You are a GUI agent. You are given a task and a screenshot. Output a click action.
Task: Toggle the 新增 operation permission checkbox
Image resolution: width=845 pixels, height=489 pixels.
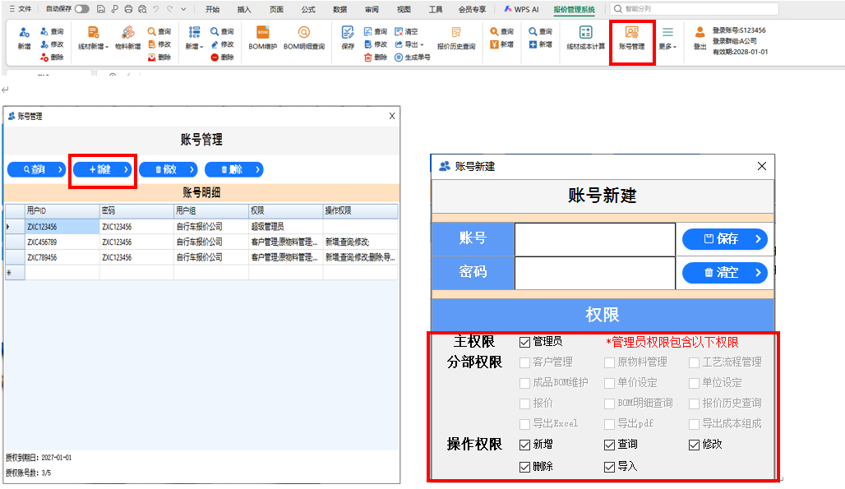point(524,445)
